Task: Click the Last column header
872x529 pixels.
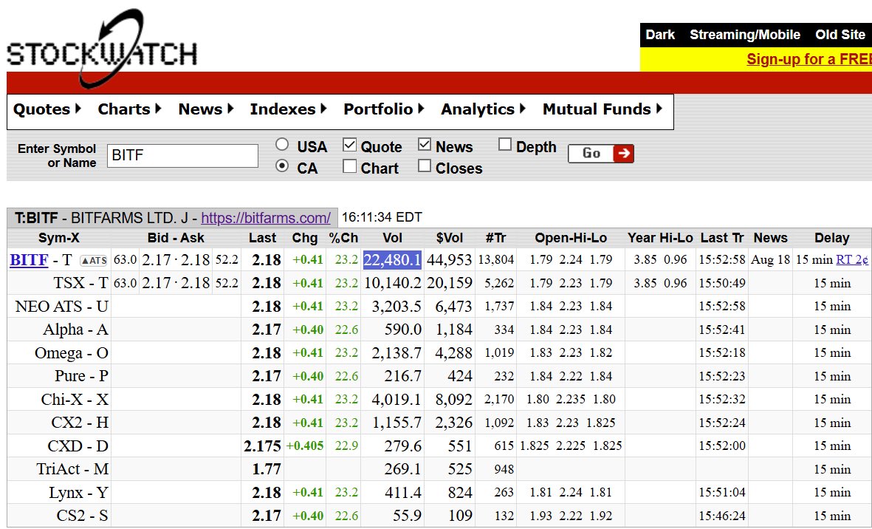Action: coord(263,238)
